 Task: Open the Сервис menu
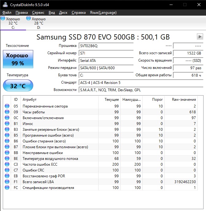tap(38, 13)
